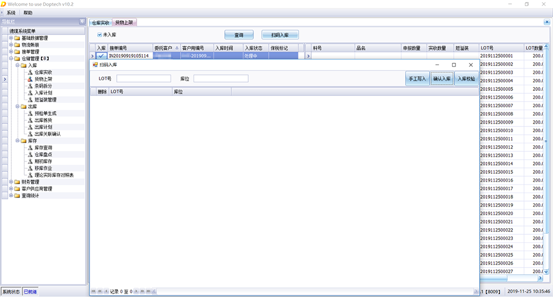Expand the 物流帐册 folder

11,45
